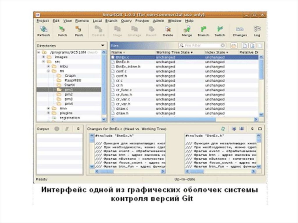Click the Unstage toolbar icon
298x223 pixels.
(134, 31)
